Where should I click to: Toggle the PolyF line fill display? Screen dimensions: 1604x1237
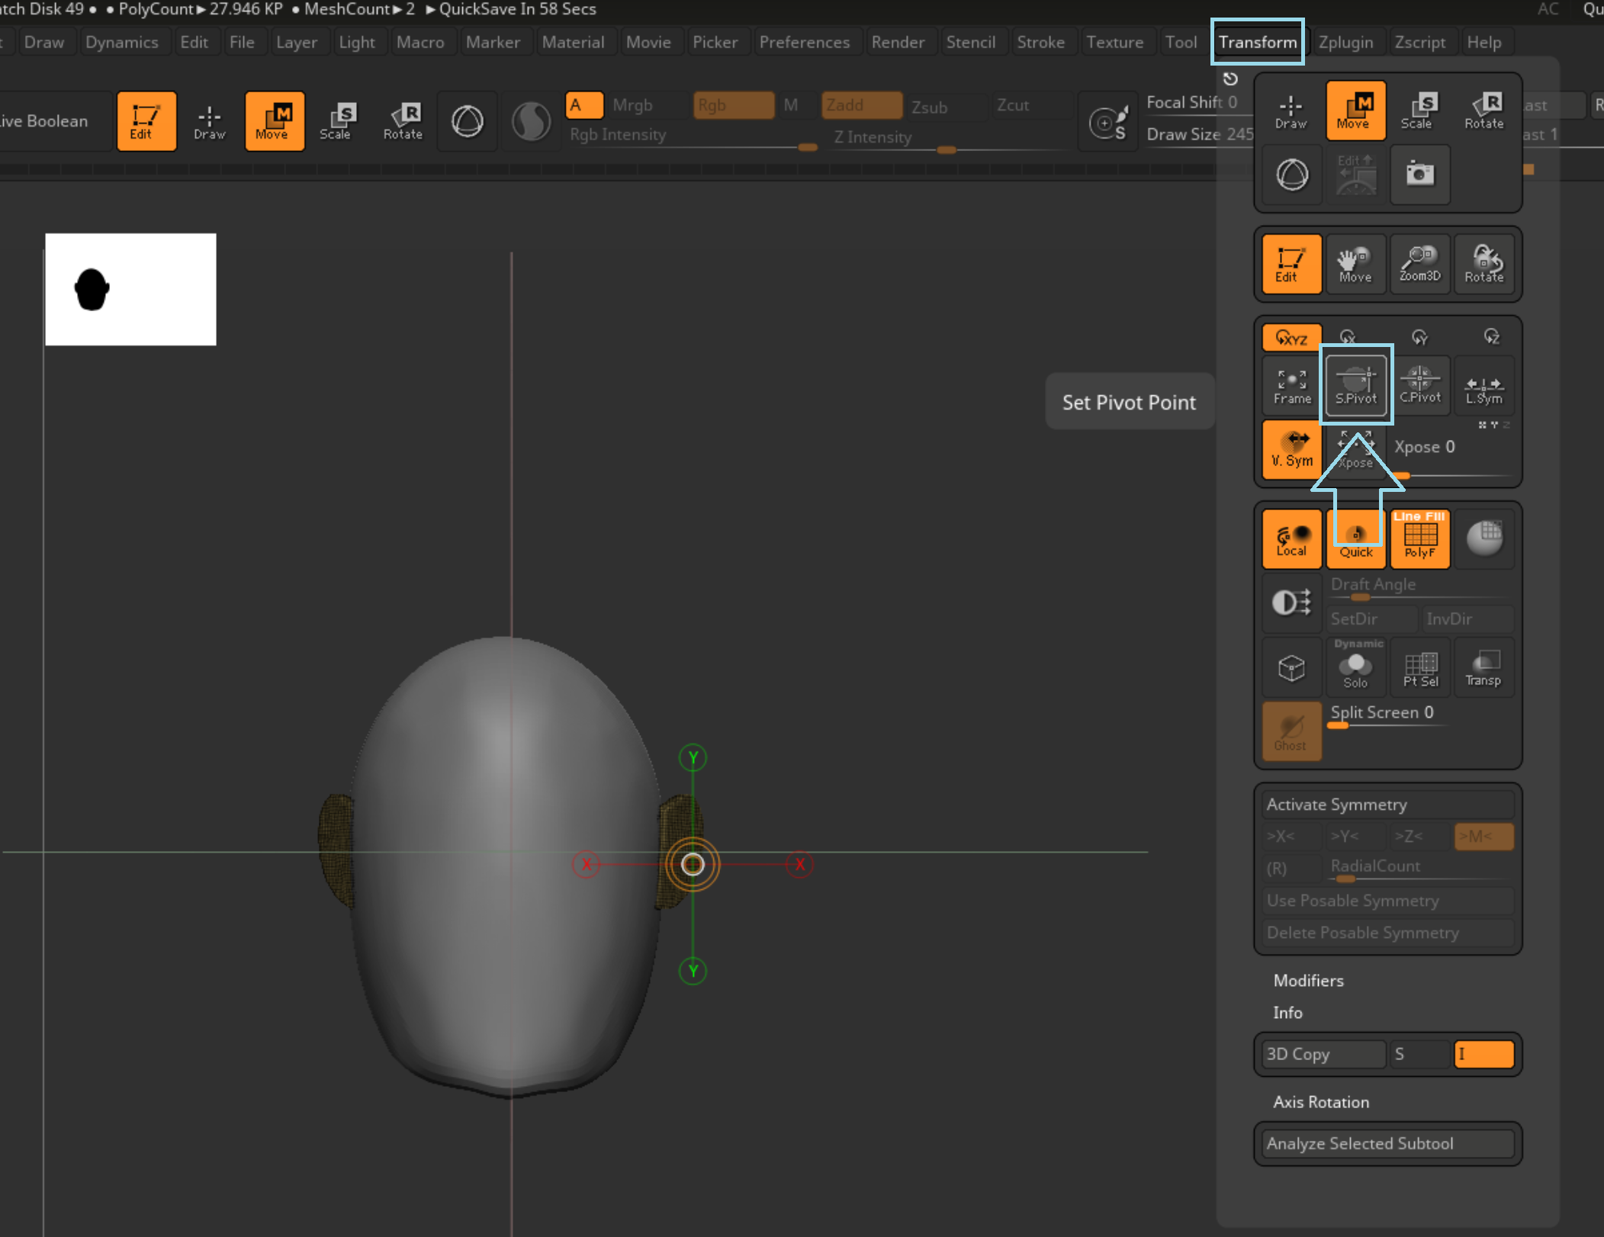pyautogui.click(x=1419, y=539)
